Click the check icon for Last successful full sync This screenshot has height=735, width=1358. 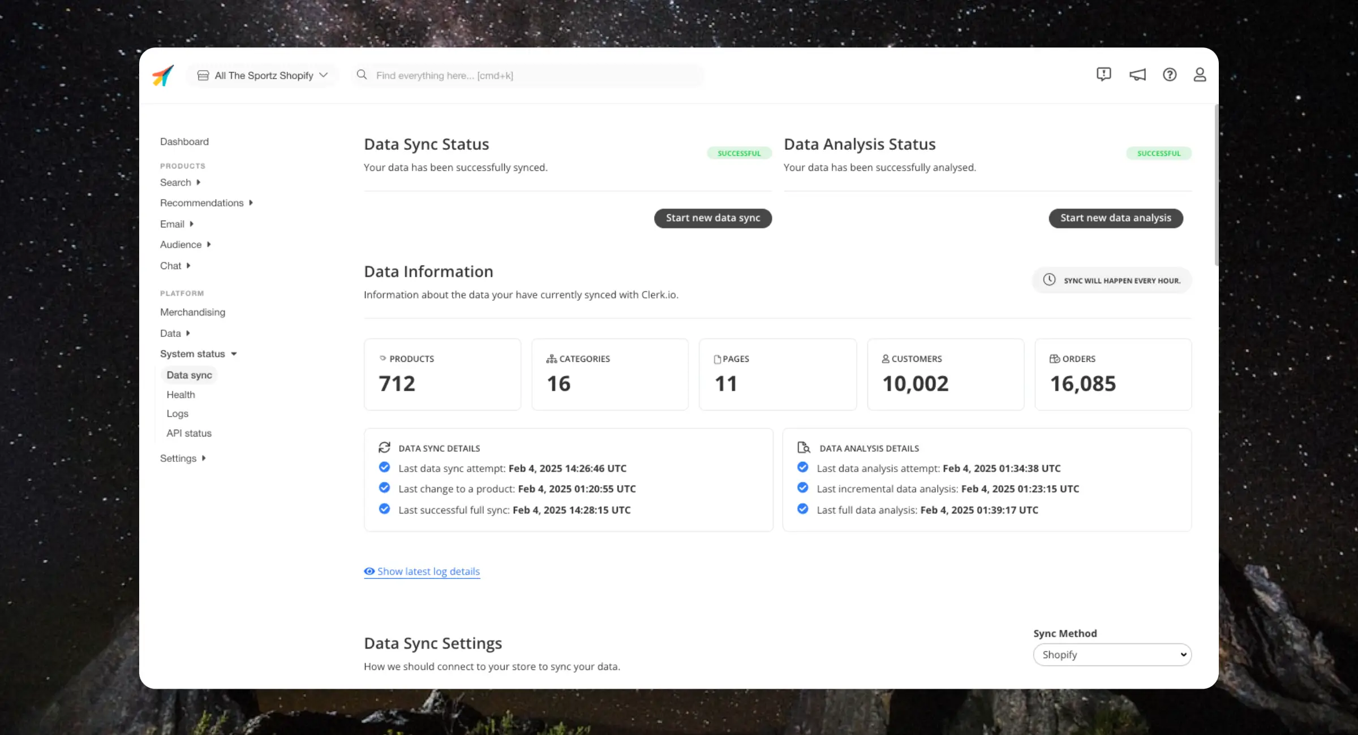(x=384, y=509)
